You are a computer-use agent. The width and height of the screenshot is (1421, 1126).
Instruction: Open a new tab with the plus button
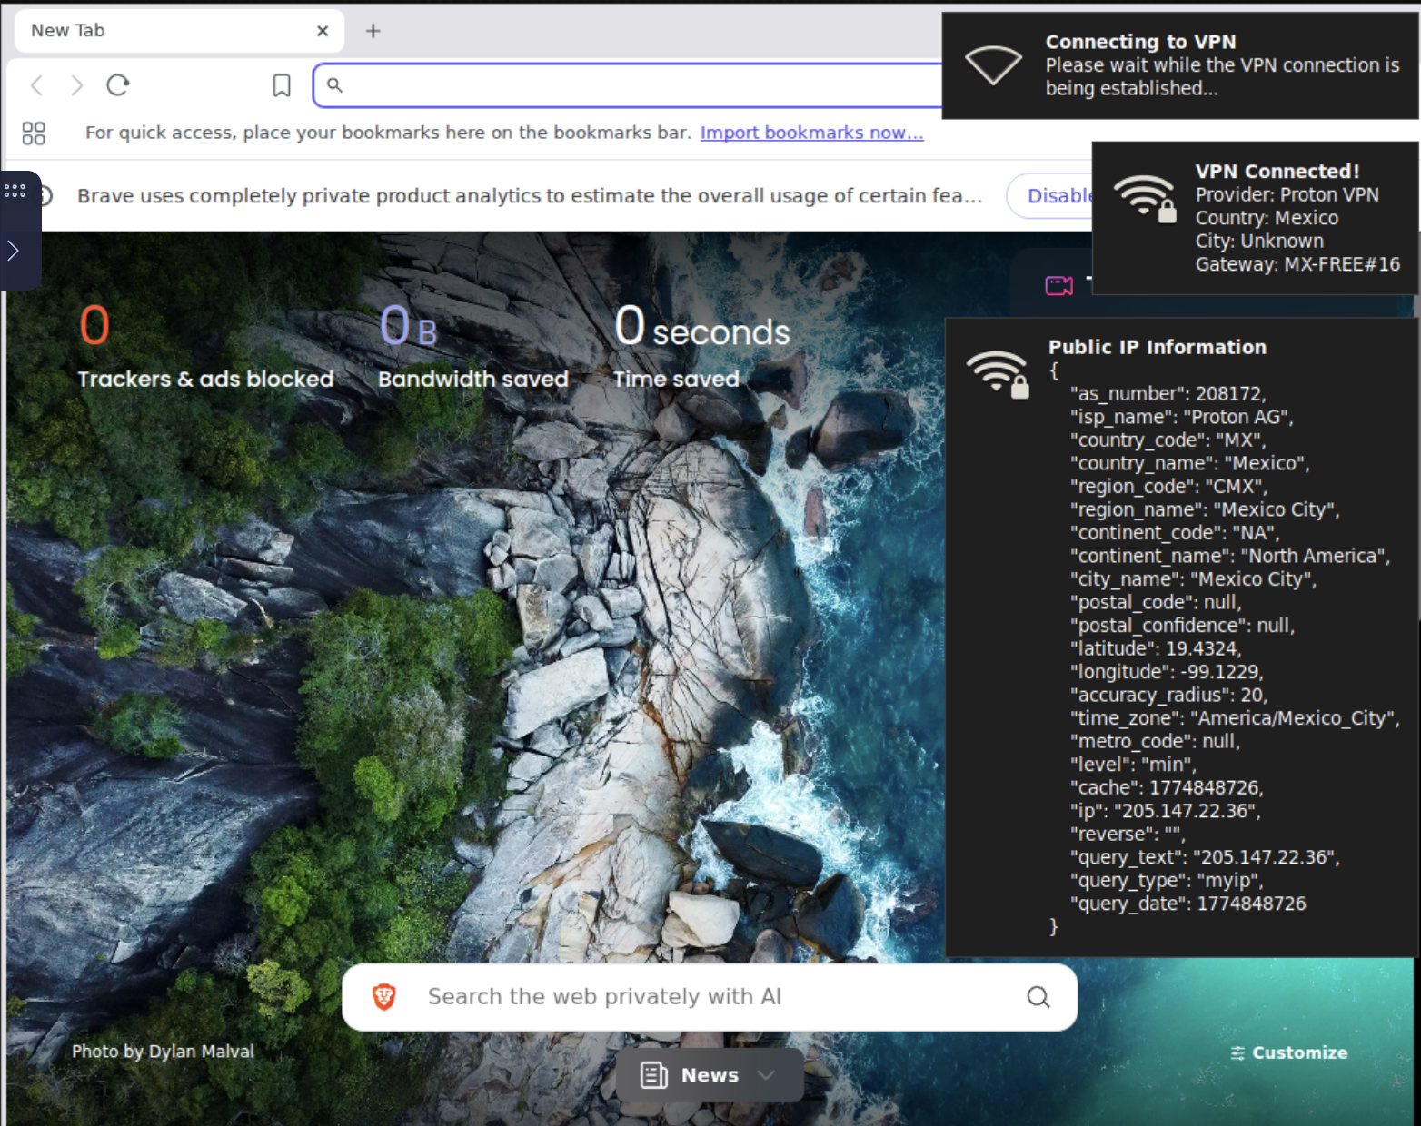[373, 31]
